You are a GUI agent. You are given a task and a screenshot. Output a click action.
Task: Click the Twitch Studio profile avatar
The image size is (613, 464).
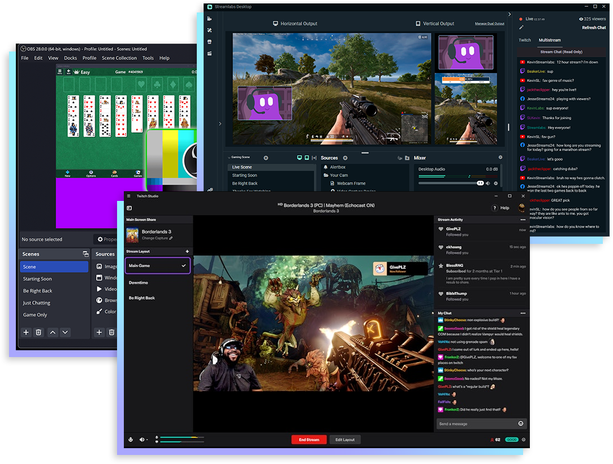tap(521, 208)
